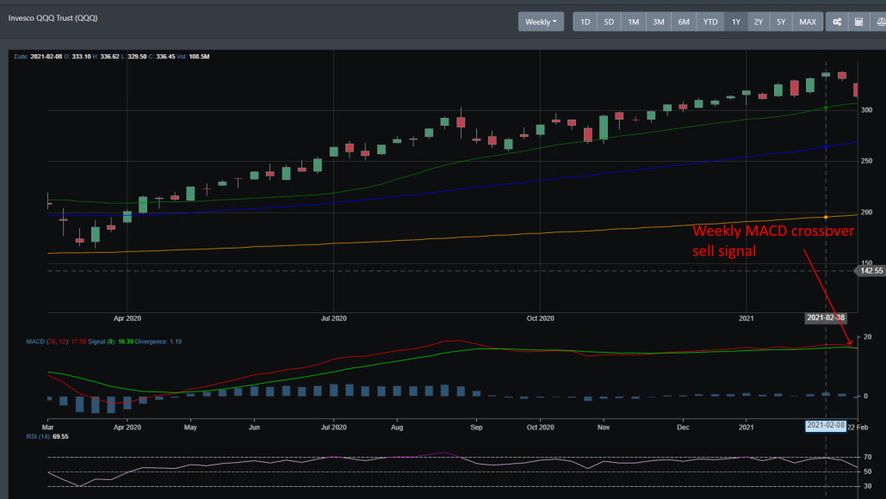Select the 5Y time range
Image resolution: width=886 pixels, height=499 pixels.
pyautogui.click(x=781, y=22)
